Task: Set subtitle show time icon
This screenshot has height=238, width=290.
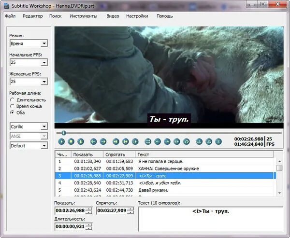Action: [158, 142]
